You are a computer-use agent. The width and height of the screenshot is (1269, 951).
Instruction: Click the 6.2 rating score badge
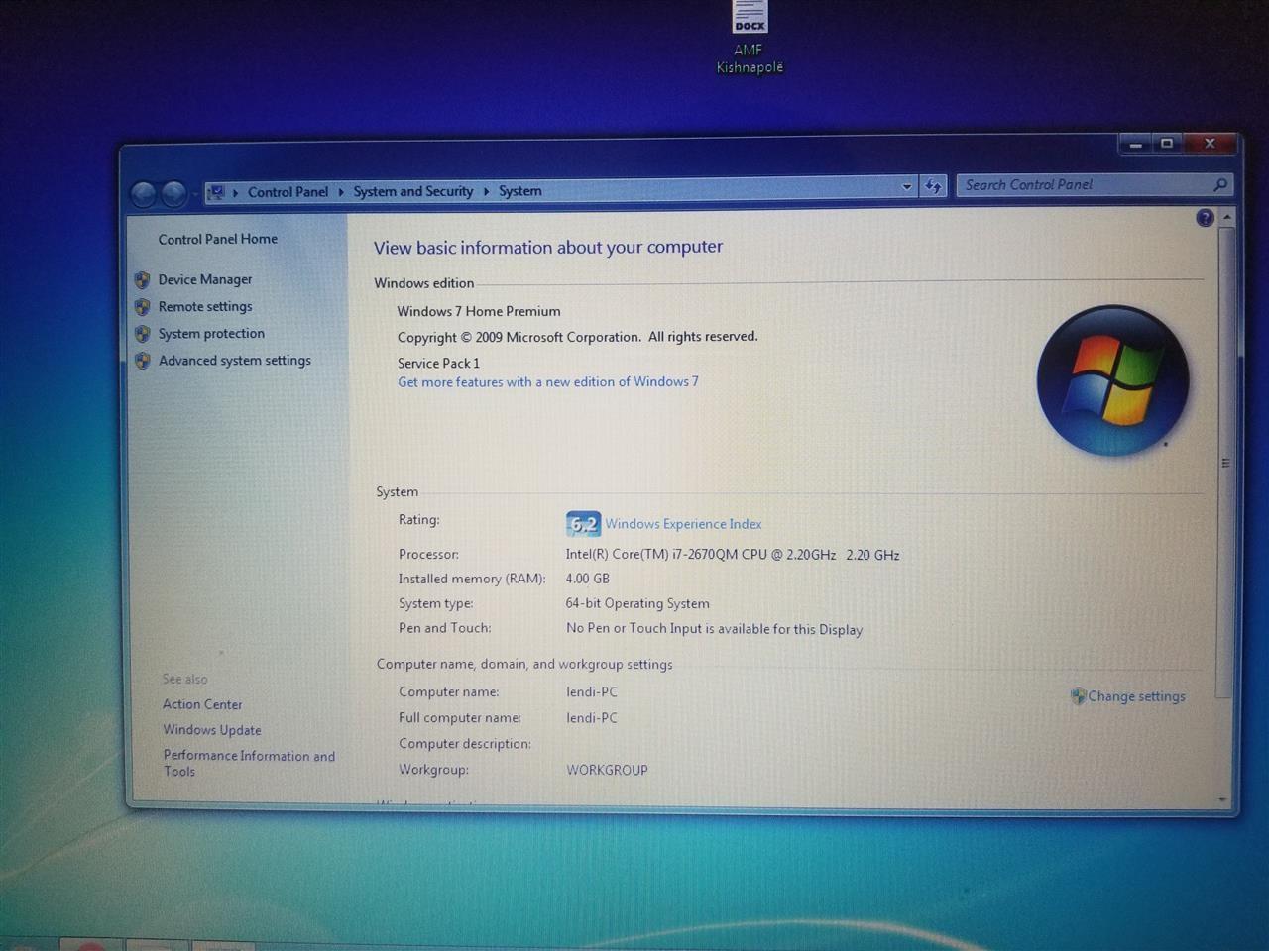click(583, 524)
